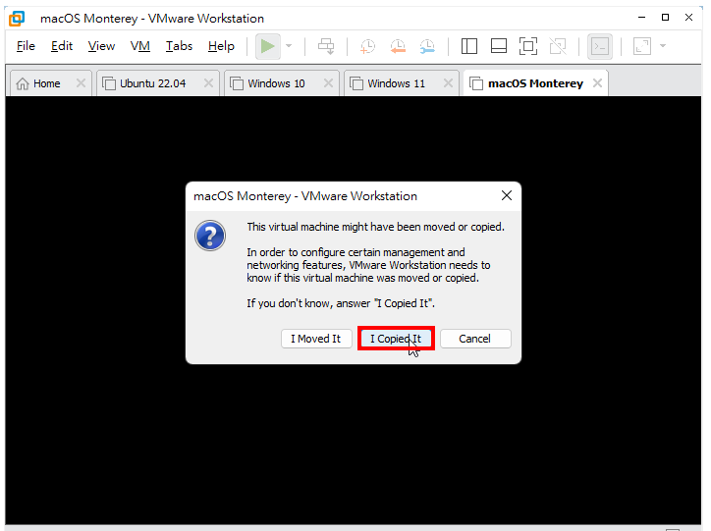This screenshot has width=711, height=531.
Task: Select the macOS Monterey tab
Action: pyautogui.click(x=535, y=83)
